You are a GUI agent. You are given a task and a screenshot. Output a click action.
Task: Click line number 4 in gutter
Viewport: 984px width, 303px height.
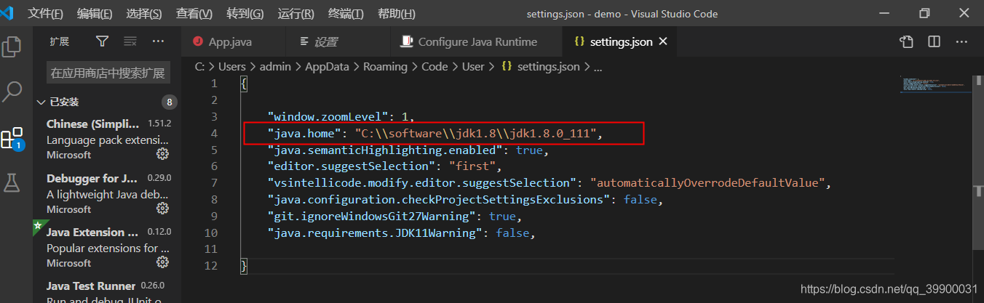[213, 133]
